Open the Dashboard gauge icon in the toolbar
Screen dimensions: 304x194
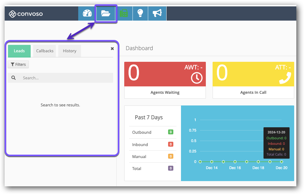(x=87, y=13)
